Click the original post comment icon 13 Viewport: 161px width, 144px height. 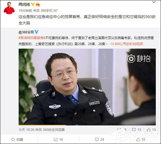(136, 130)
